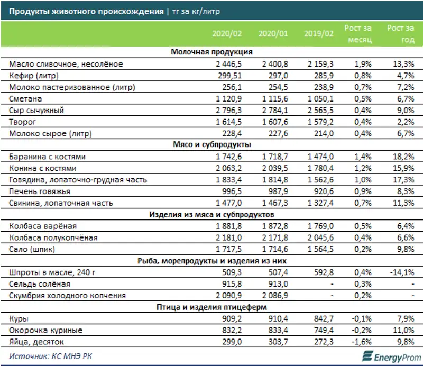Click the -14,1% yearly growth value
The height and width of the screenshot is (366, 423).
402,273
